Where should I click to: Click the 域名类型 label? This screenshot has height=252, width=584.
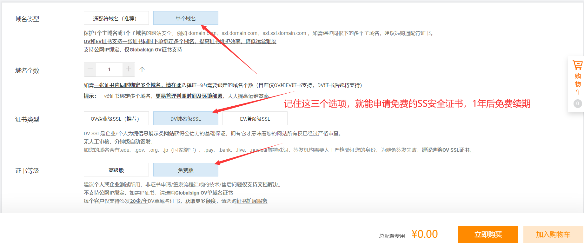[27, 19]
